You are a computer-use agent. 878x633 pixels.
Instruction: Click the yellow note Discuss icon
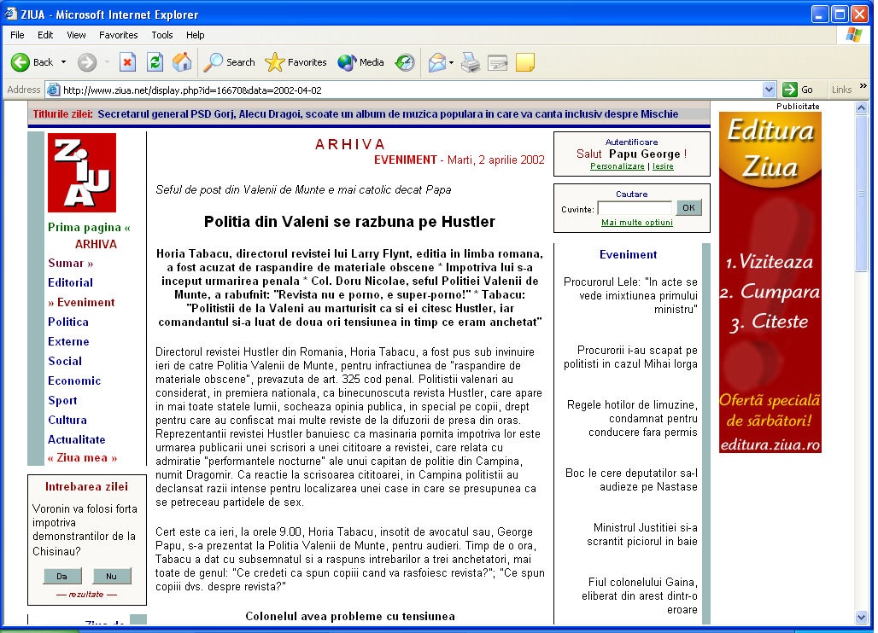(524, 62)
